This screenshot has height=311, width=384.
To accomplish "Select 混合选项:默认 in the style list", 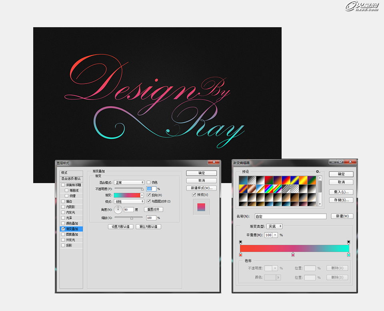I will (x=71, y=179).
